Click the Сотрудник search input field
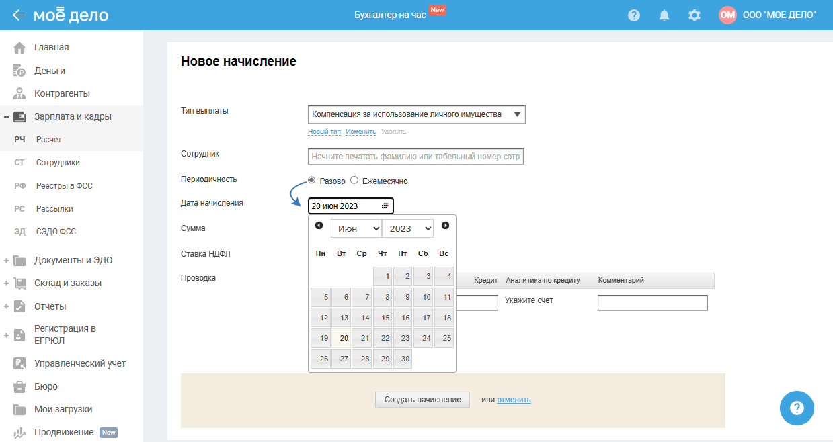833x442 pixels. tap(415, 157)
